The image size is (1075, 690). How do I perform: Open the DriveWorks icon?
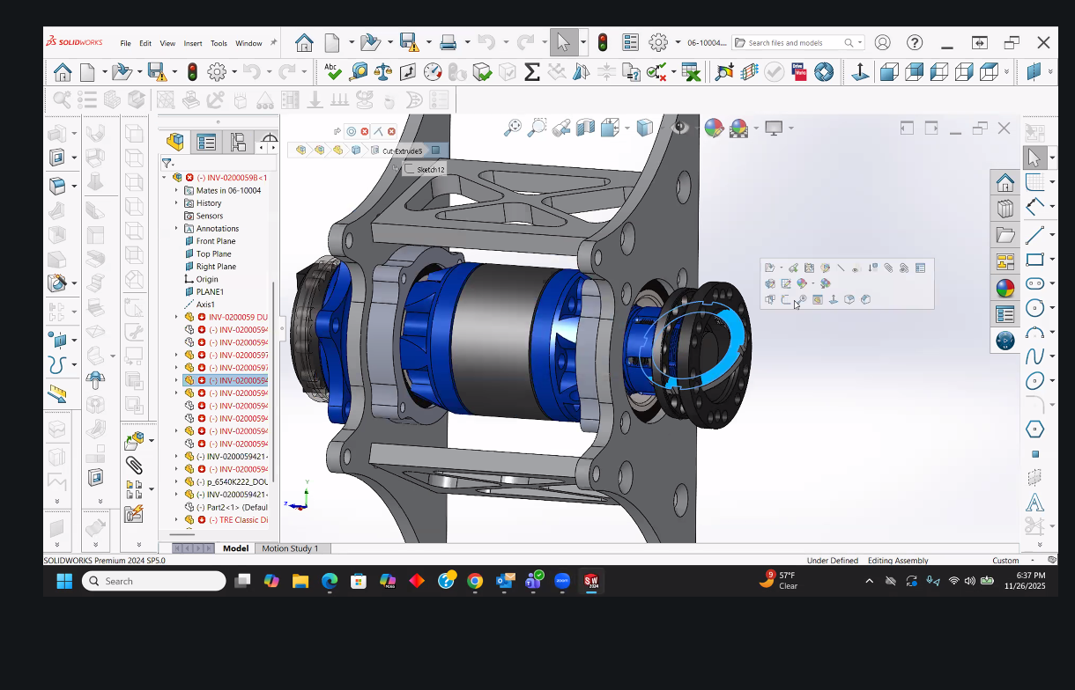[799, 72]
